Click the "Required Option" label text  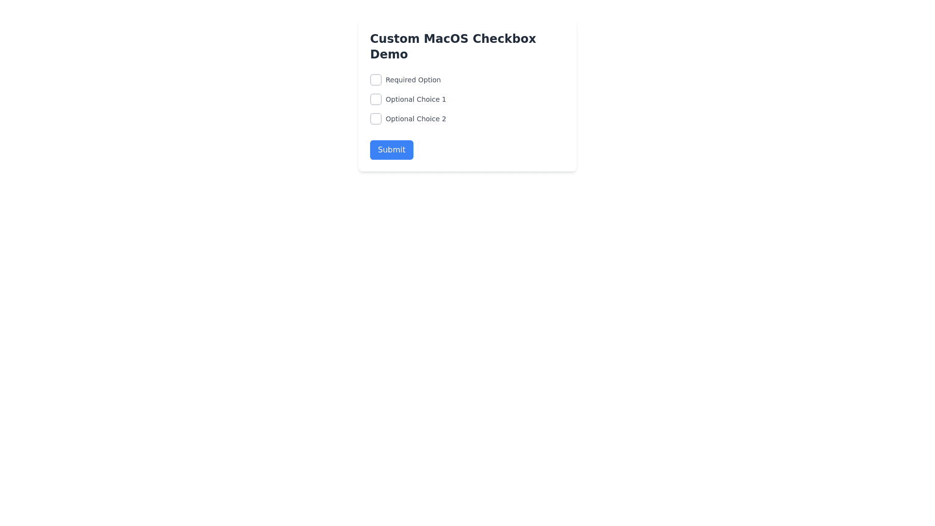[x=413, y=80]
